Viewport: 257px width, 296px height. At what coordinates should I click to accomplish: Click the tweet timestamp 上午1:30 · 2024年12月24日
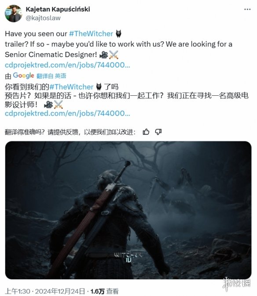pyautogui.click(x=45, y=291)
